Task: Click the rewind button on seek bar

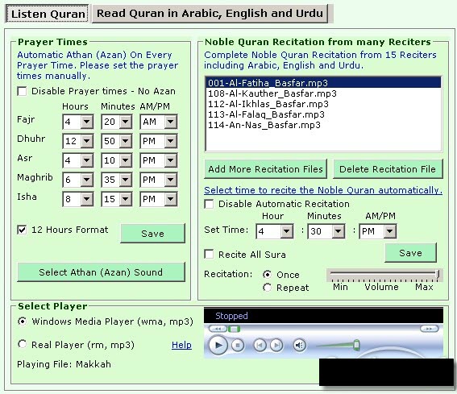Action: point(218,329)
